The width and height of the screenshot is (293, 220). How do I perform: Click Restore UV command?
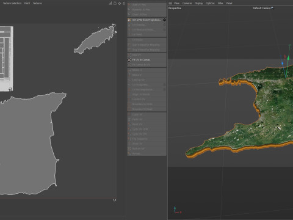[146, 148]
